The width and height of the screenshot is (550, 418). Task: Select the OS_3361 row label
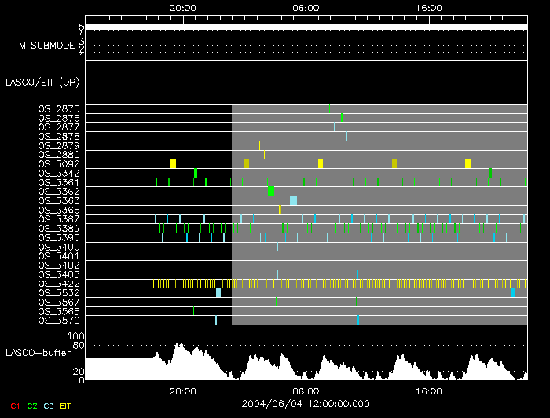[x=59, y=182]
